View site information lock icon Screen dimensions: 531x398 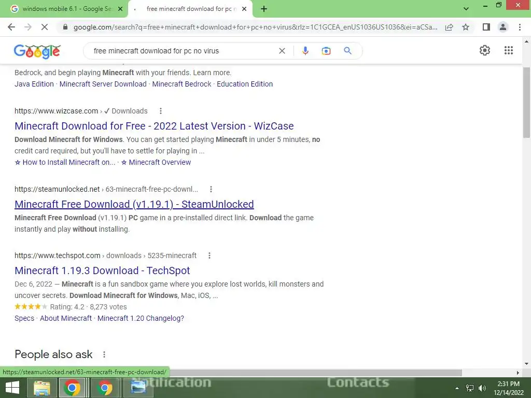click(x=65, y=27)
